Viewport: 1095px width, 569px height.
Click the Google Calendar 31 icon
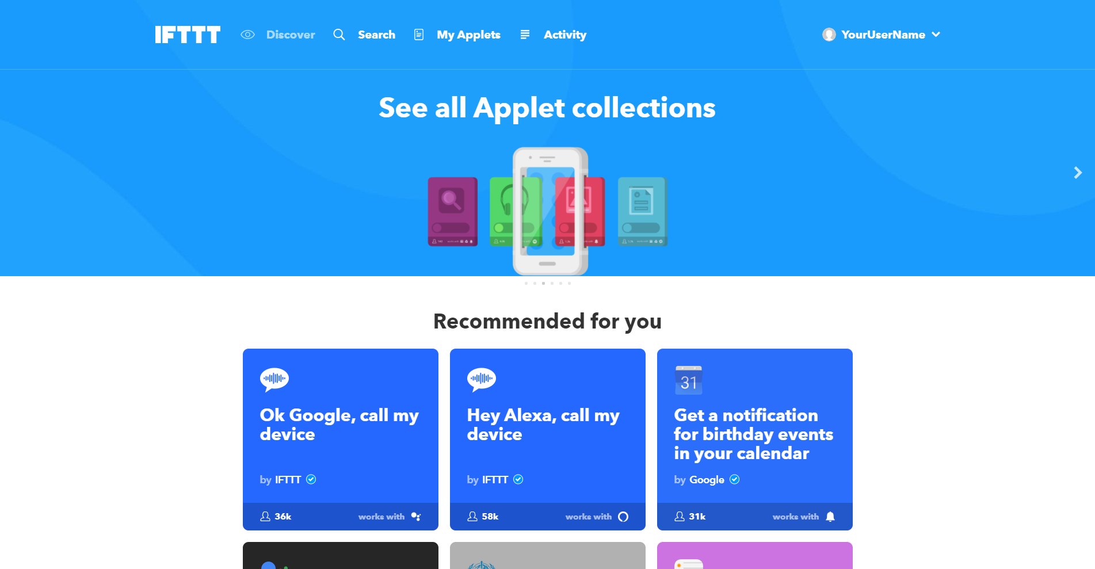[x=689, y=380]
